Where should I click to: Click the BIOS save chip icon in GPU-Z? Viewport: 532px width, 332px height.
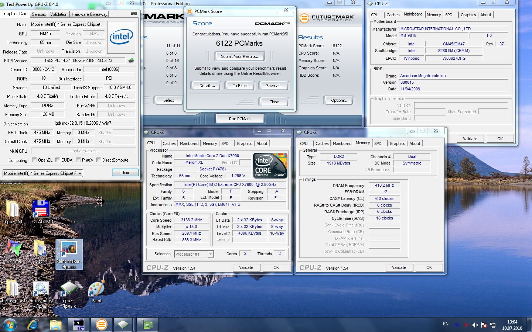[131, 60]
